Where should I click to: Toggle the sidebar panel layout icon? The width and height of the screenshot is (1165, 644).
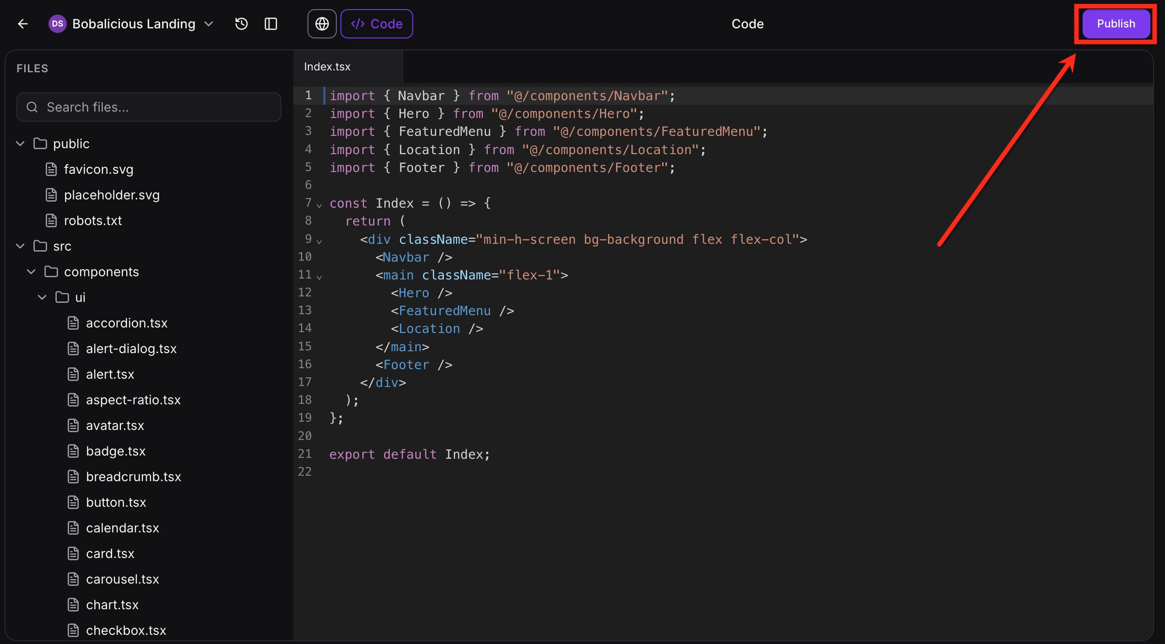click(x=271, y=24)
